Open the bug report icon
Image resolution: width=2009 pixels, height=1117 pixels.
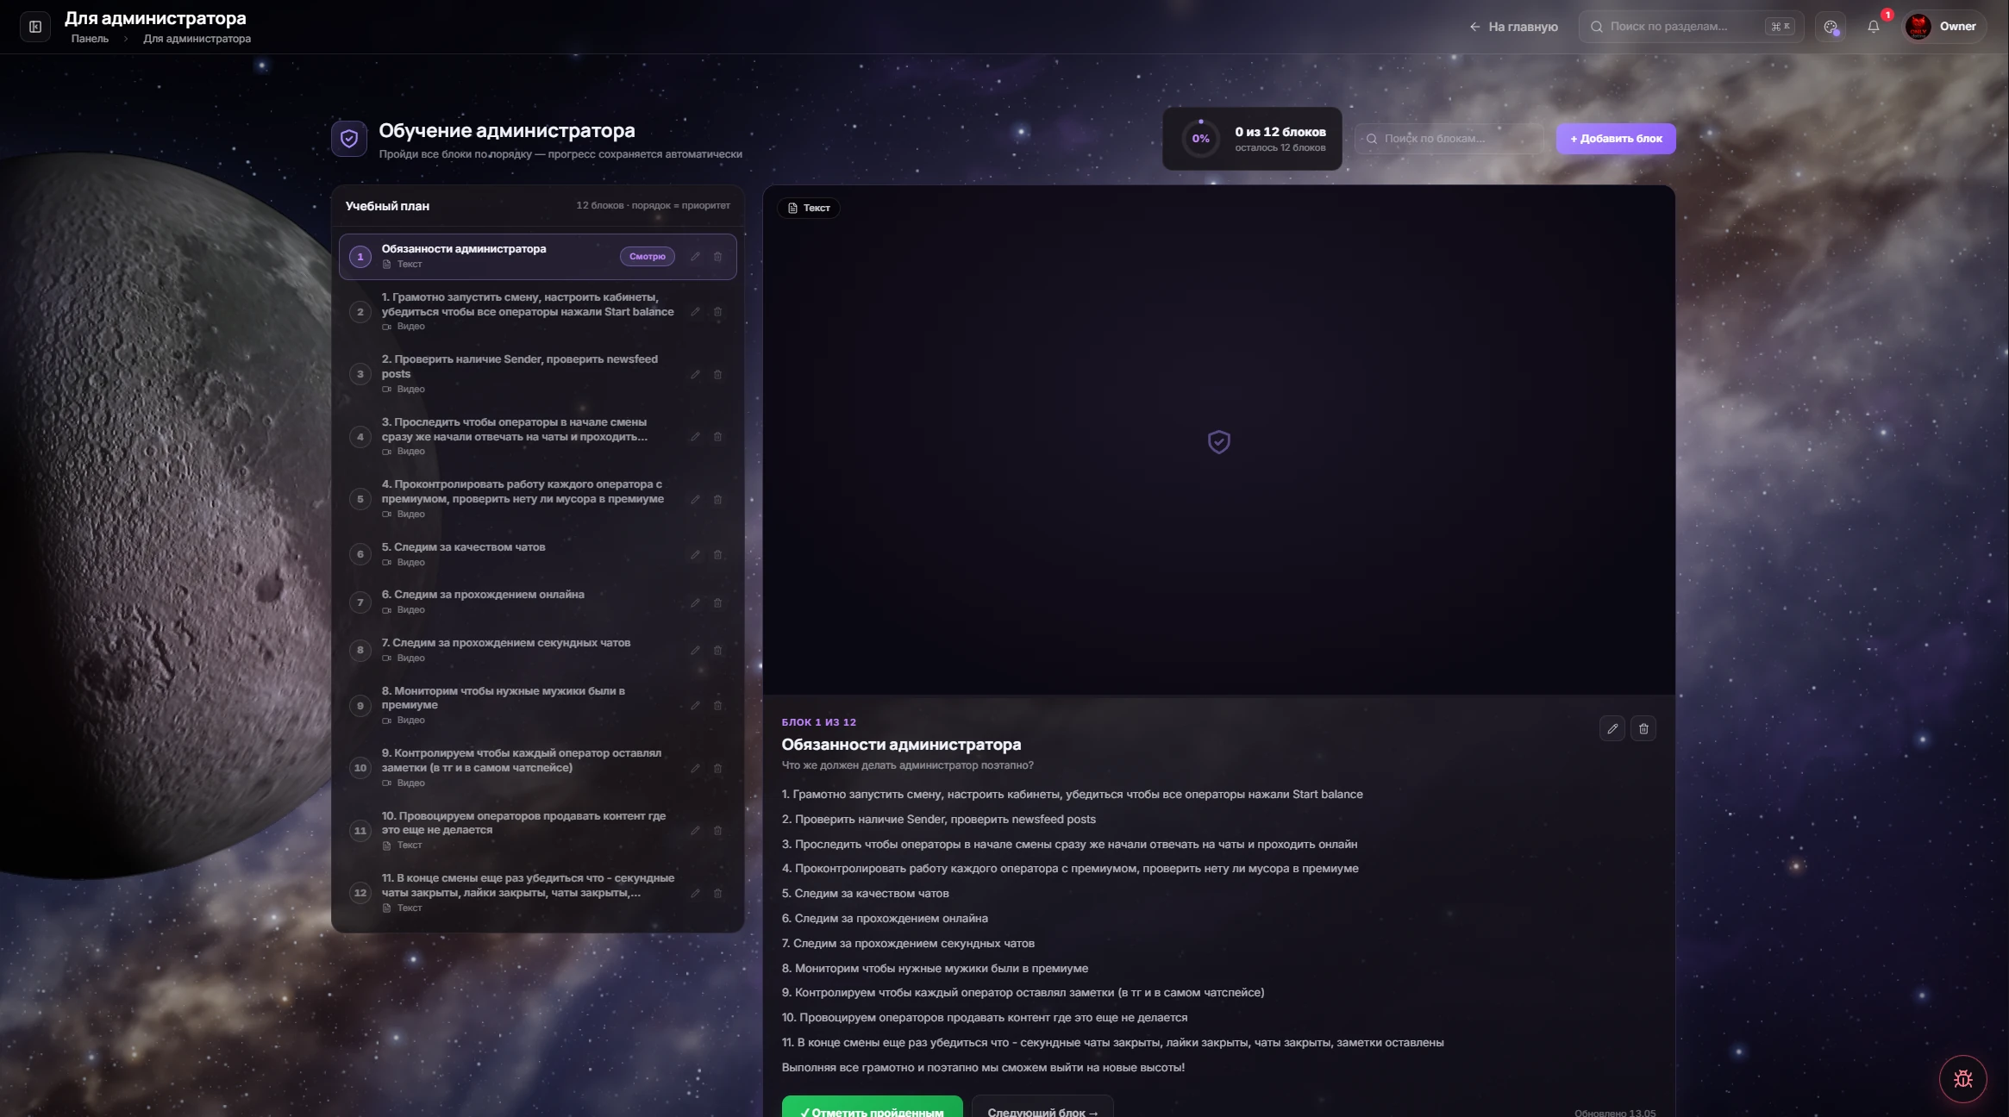point(1963,1078)
